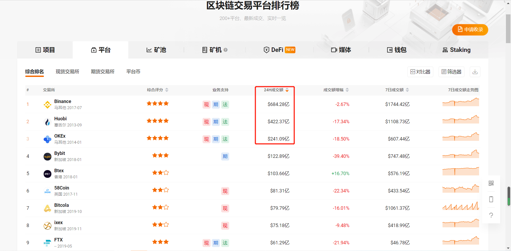Click FTX's 7-day volume trend sparkline
The width and height of the screenshot is (511, 251).
(x=461, y=241)
